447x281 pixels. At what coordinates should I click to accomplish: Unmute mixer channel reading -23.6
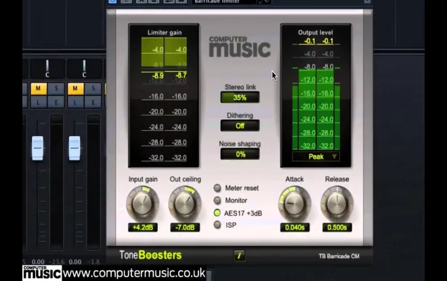[38, 89]
